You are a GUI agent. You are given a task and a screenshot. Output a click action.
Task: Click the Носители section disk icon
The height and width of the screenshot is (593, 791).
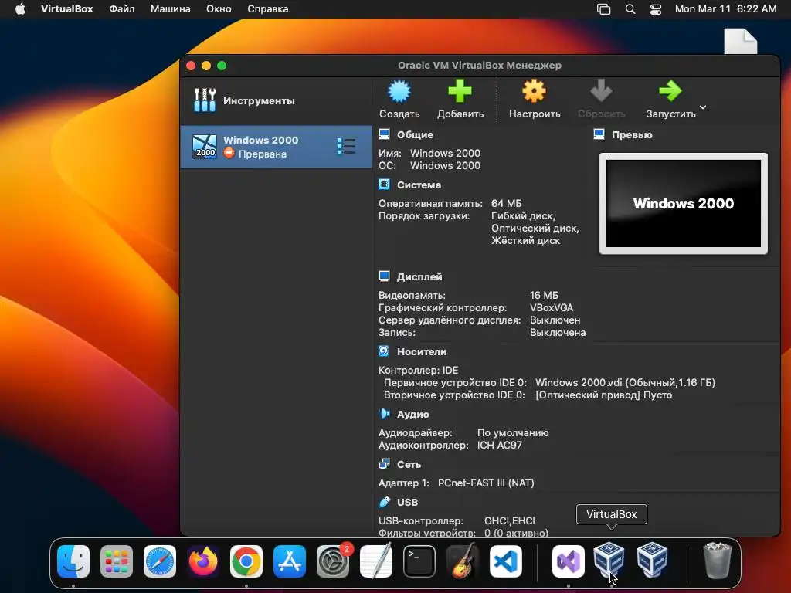click(x=384, y=351)
